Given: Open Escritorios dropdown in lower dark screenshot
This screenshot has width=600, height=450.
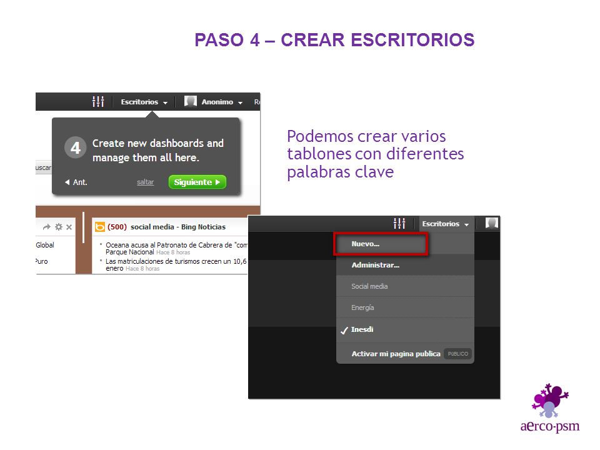Looking at the screenshot, I should 446,224.
